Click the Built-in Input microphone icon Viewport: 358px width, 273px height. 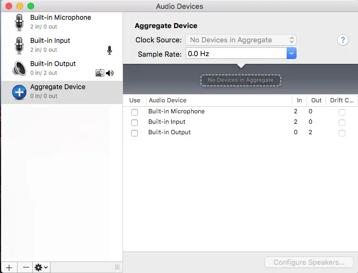19,45
